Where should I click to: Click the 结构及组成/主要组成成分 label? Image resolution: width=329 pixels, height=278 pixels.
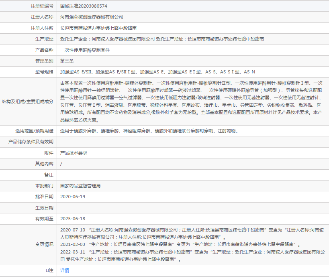point(28,101)
